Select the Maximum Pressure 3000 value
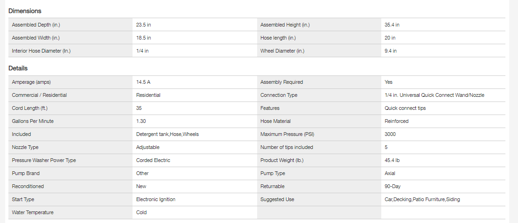Image resolution: width=518 pixels, height=223 pixels. pos(391,134)
